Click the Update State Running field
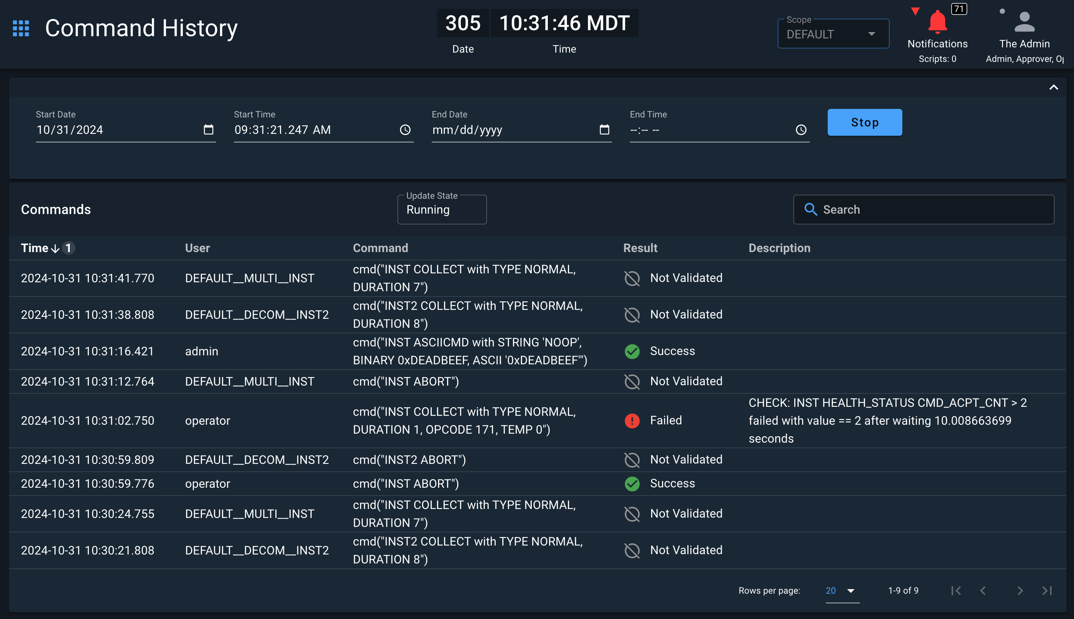1074x619 pixels. [442, 210]
